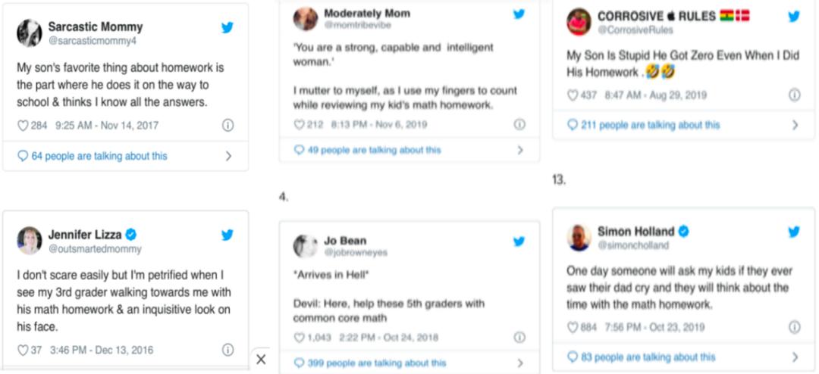Visit Jennifer Lizza's profile name
Image resolution: width=819 pixels, height=374 pixels.
[85, 234]
